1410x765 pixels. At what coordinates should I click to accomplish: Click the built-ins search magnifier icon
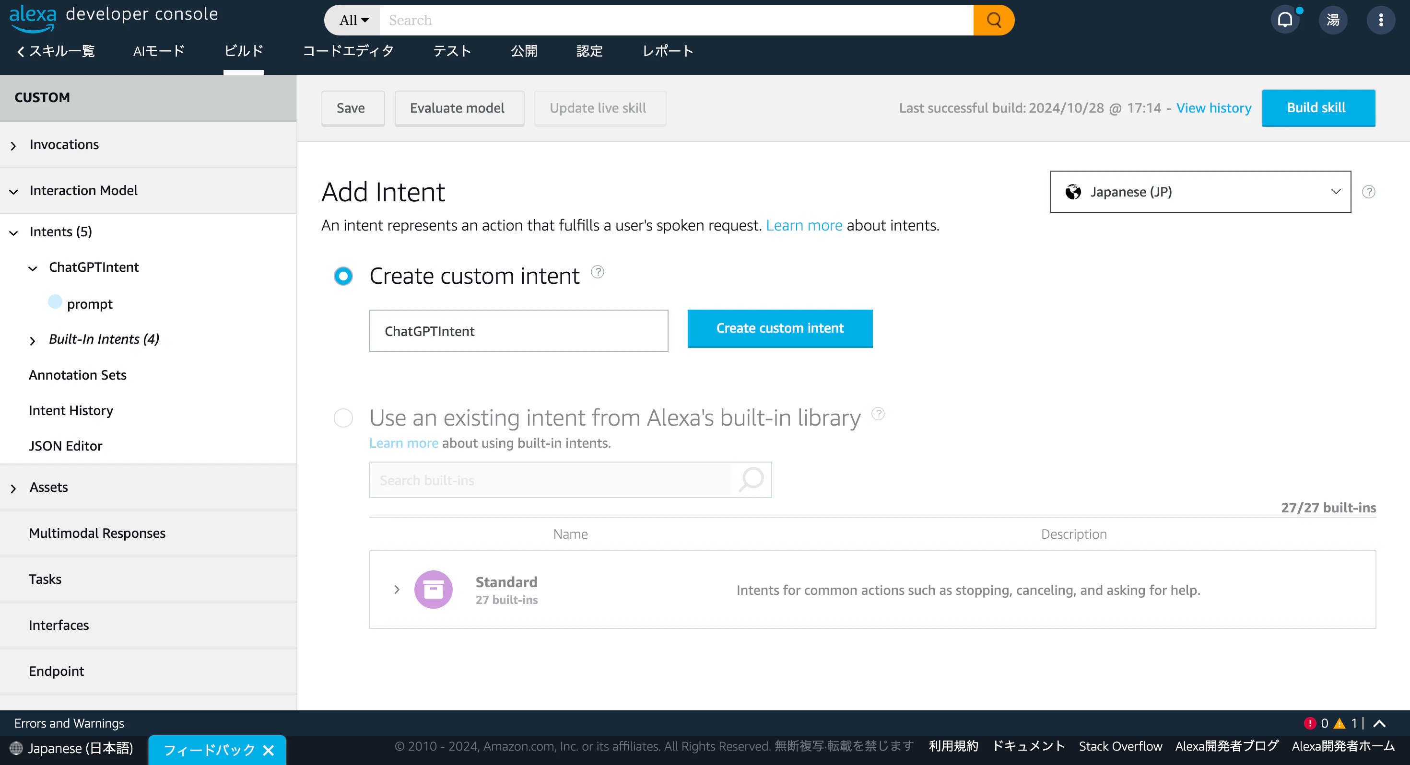(x=751, y=480)
